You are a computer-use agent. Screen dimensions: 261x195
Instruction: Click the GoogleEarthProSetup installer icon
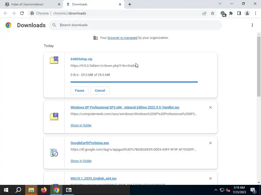coord(54,153)
